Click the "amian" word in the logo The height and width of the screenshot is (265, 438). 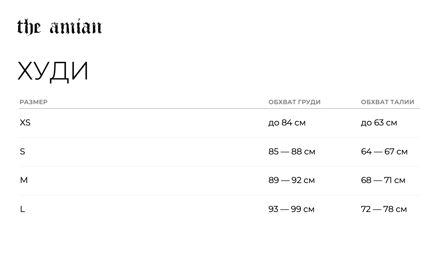[x=76, y=27]
